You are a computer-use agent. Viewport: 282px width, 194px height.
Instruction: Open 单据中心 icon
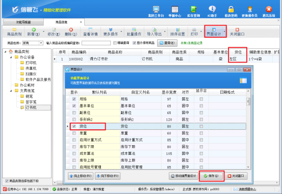click(174, 12)
